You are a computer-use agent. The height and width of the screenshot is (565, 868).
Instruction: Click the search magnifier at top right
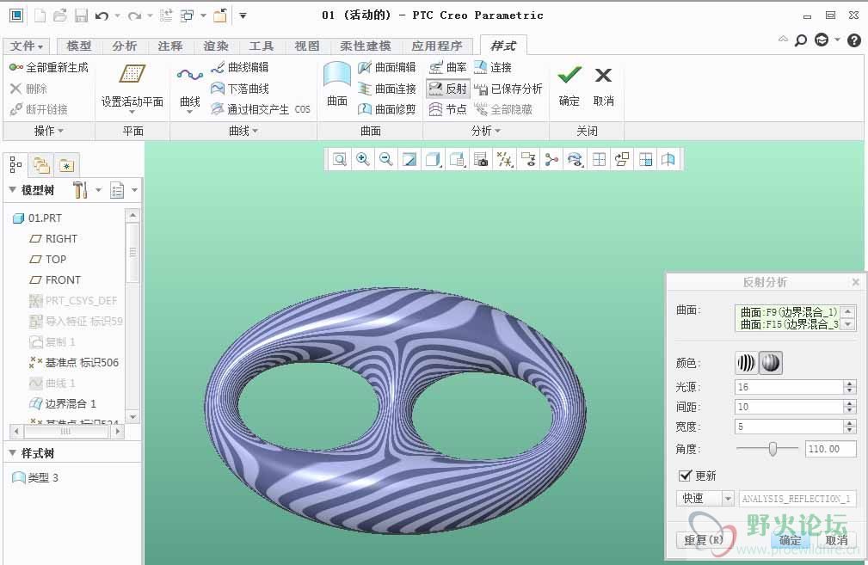tap(800, 40)
